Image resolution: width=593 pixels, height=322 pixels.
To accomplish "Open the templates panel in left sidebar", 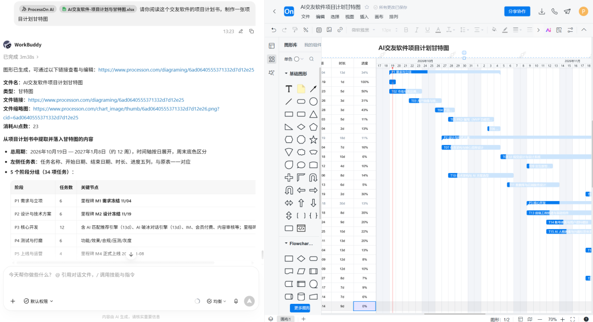I will coord(272,46).
